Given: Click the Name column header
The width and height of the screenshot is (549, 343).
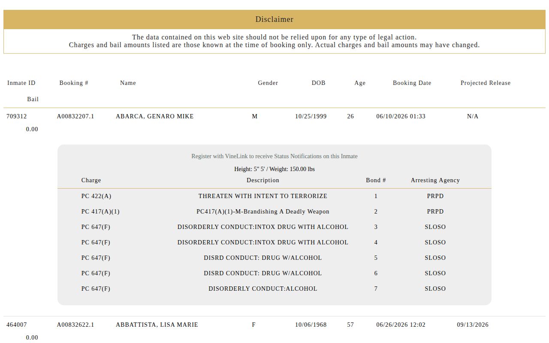Looking at the screenshot, I should (x=128, y=83).
